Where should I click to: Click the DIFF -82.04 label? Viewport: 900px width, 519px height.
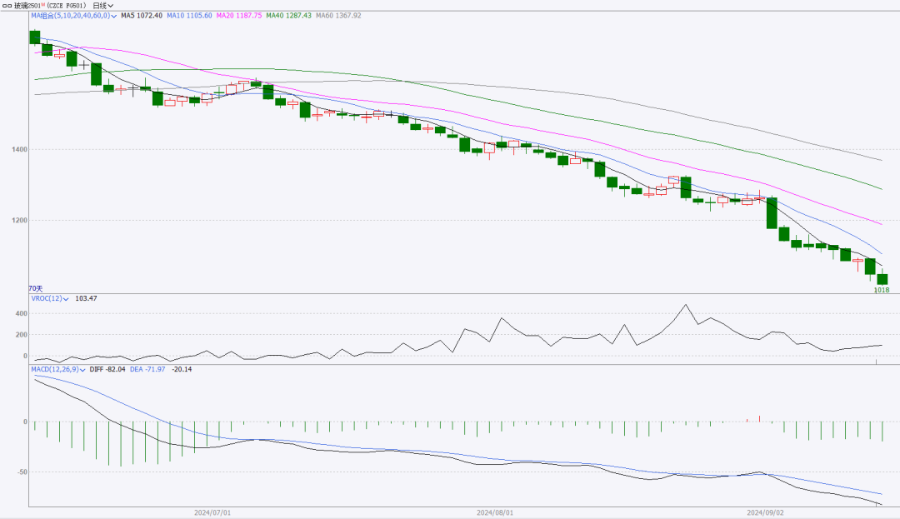click(x=107, y=369)
